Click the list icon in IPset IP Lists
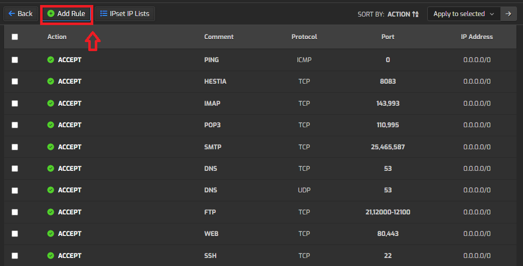 104,14
